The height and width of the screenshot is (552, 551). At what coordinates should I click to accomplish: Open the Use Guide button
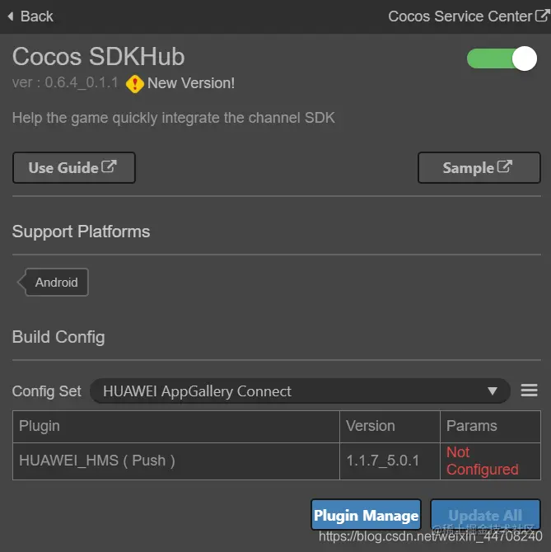74,167
